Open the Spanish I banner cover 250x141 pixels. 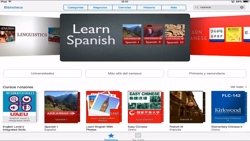[x=132, y=34]
